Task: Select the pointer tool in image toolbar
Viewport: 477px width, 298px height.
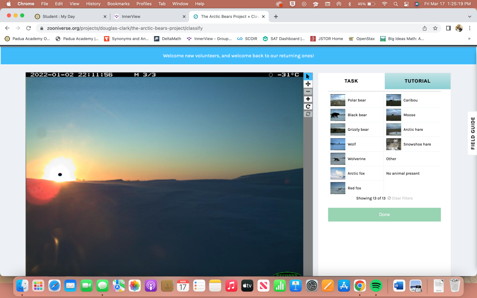Action: click(x=308, y=76)
